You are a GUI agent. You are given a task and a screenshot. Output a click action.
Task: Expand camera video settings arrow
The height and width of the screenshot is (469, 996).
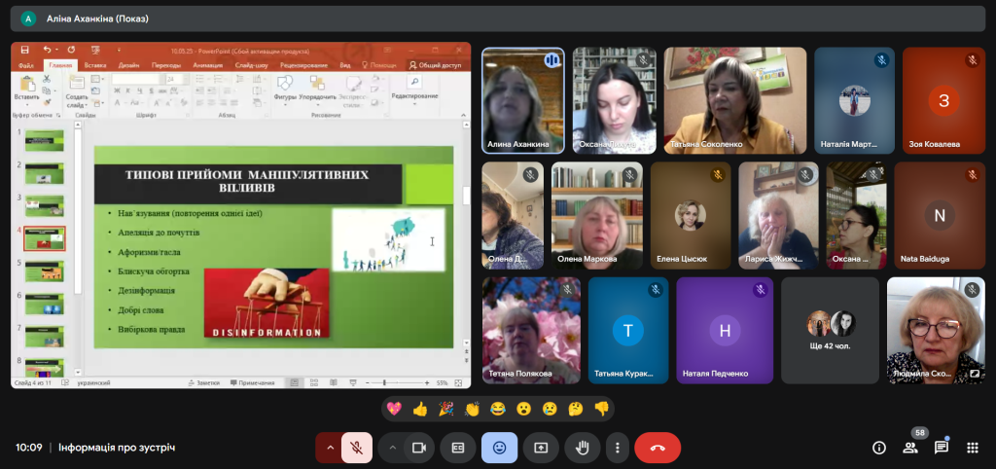[x=393, y=448]
